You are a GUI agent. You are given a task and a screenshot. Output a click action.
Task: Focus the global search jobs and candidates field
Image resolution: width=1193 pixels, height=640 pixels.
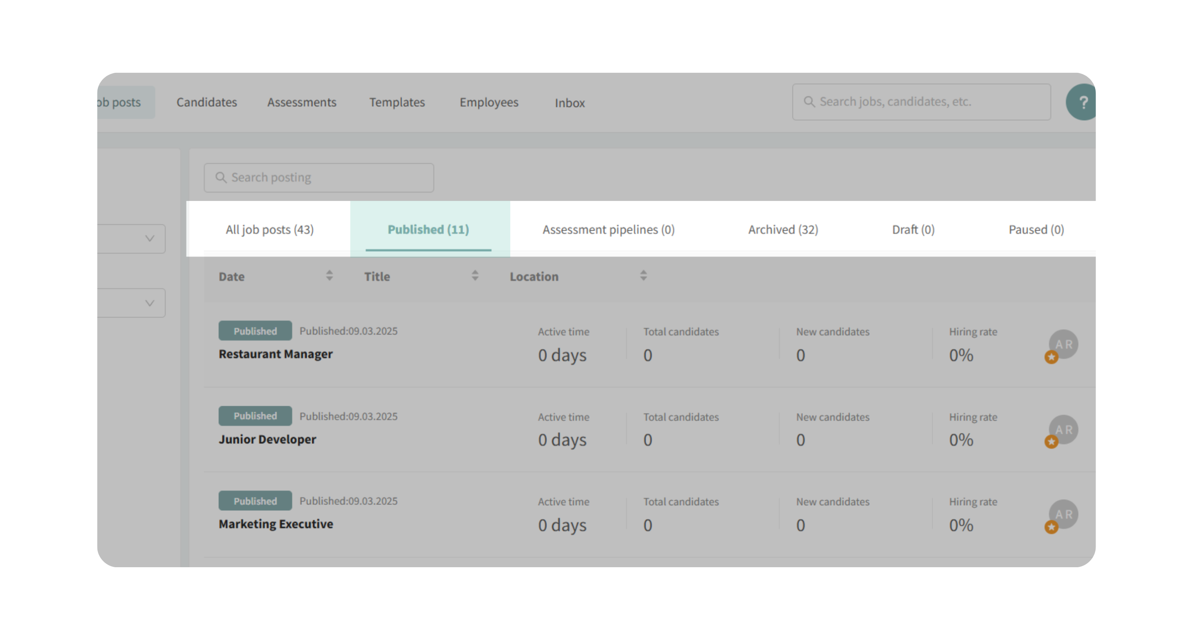point(926,102)
